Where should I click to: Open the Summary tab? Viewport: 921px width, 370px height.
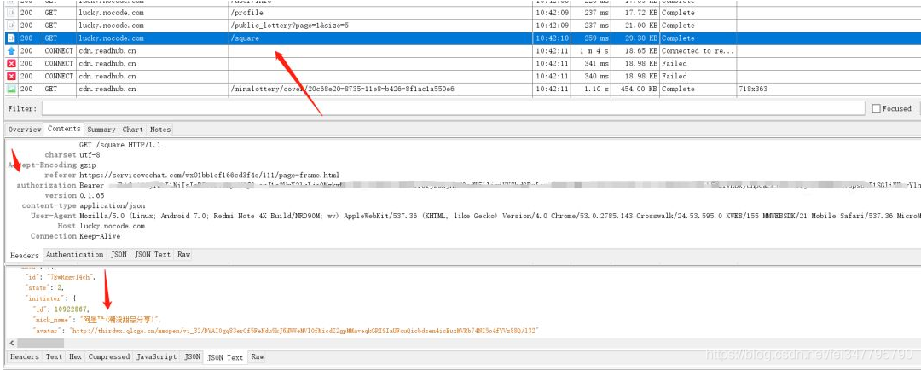pyautogui.click(x=101, y=130)
